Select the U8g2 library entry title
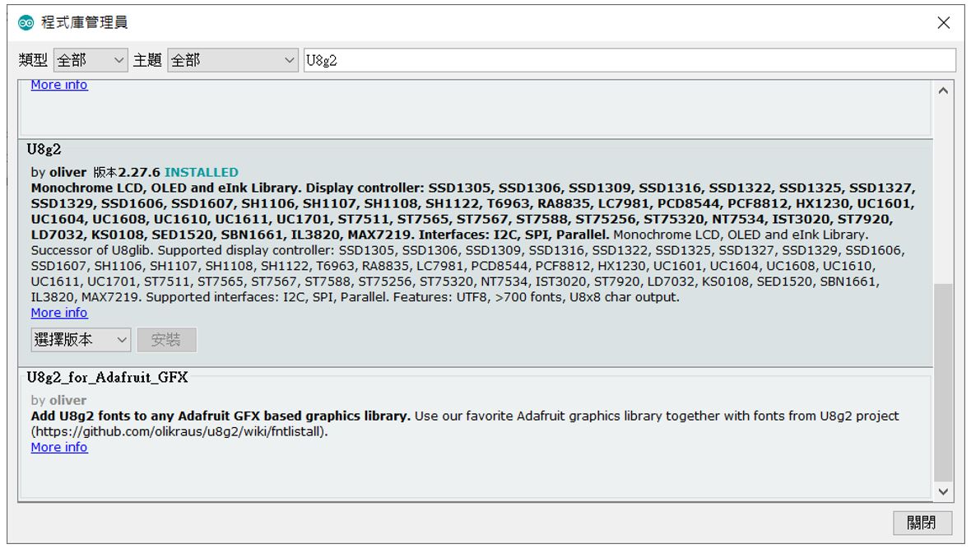The image size is (971, 549). pos(44,150)
